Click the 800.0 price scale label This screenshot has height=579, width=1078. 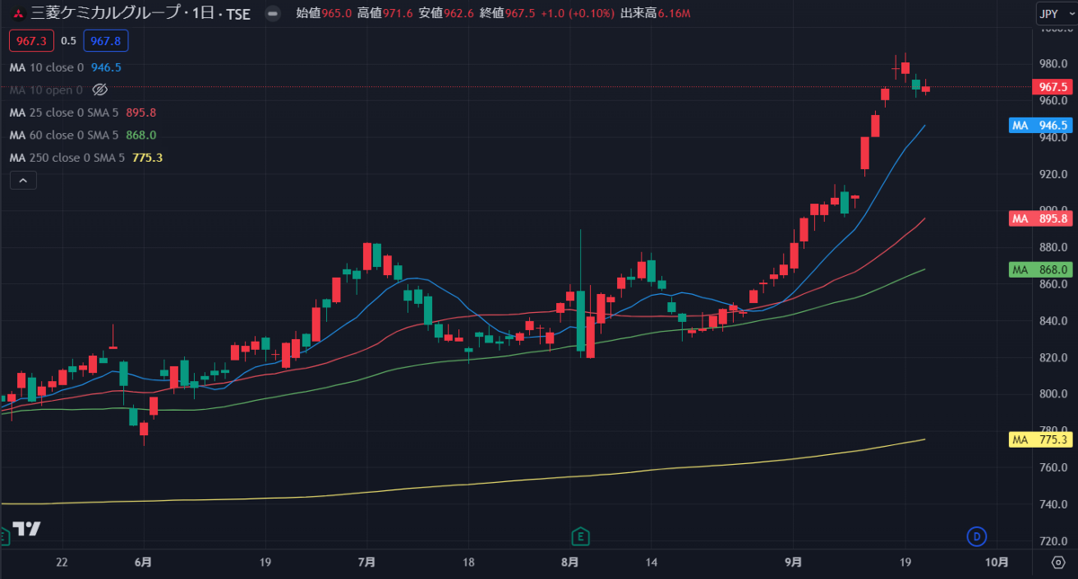[x=1054, y=395]
